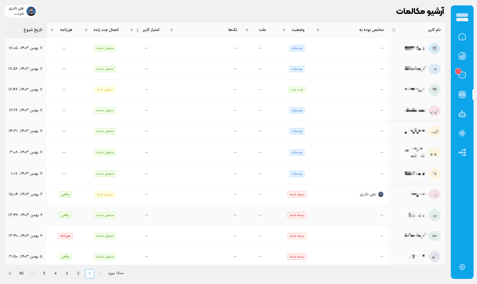Open chat inbox icon with notification badge
477x284 pixels.
(462, 75)
